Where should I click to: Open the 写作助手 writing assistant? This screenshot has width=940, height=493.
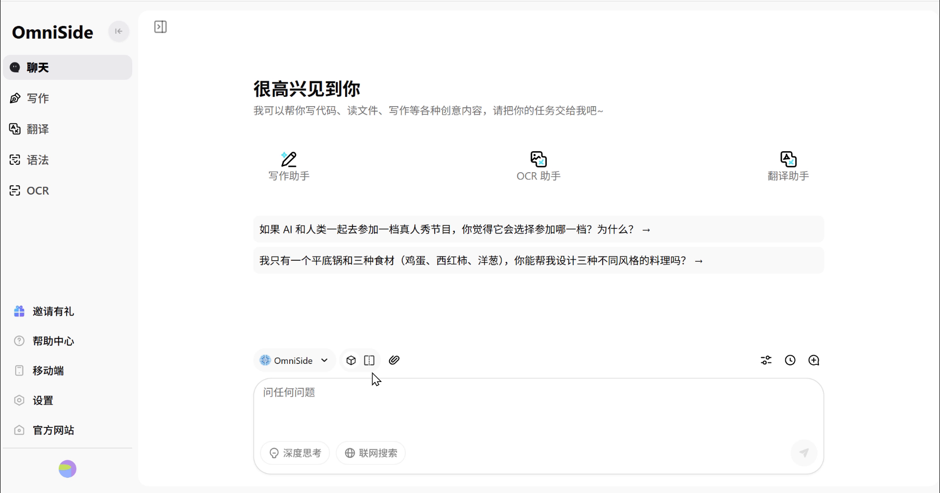click(289, 166)
